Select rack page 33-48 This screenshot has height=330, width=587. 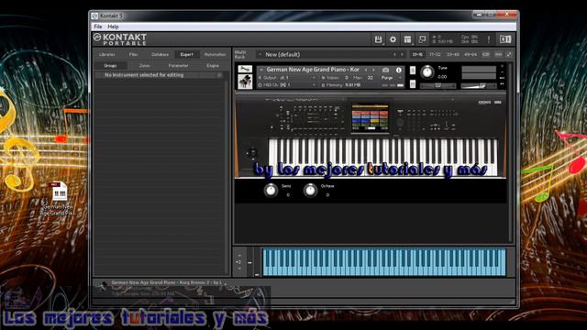(x=453, y=55)
